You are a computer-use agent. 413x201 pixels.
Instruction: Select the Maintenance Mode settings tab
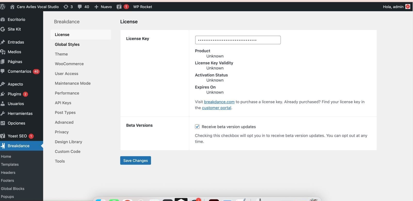(73, 83)
